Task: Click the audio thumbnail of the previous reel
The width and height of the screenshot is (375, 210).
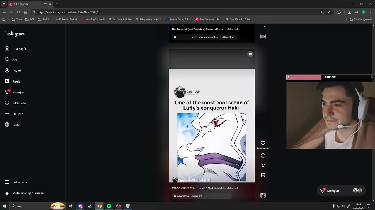Action: [x=263, y=37]
